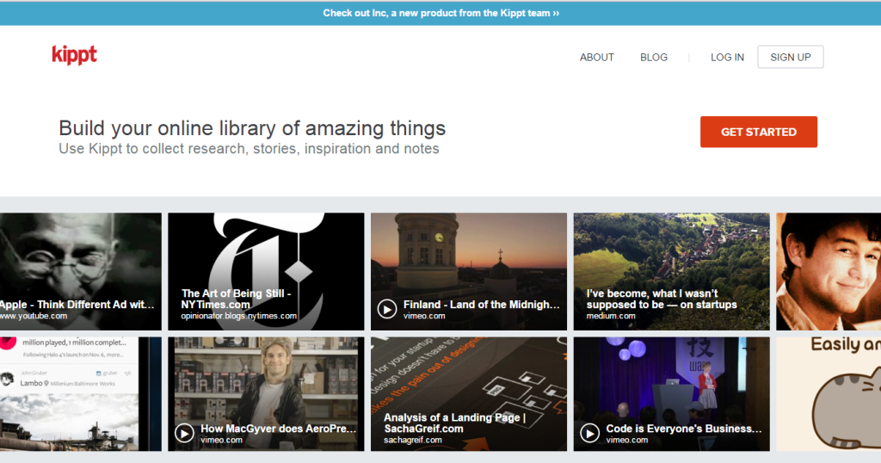This screenshot has height=463, width=881.
Task: Click the Build your online library headline
Action: pos(252,128)
